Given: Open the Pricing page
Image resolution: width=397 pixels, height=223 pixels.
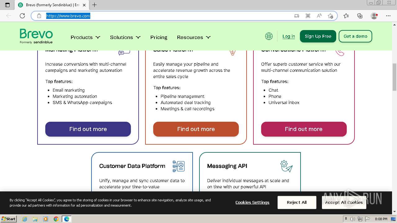Looking at the screenshot, I should (159, 37).
